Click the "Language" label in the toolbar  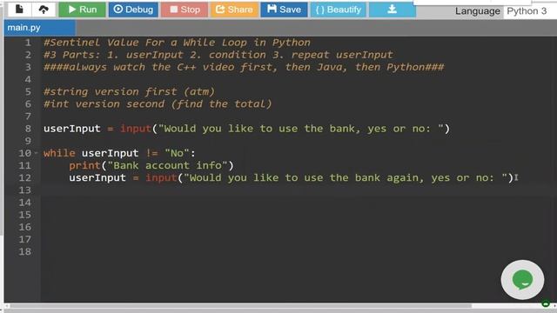point(478,11)
